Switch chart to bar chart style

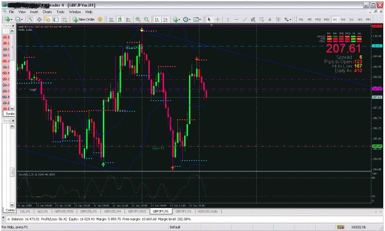(x=111, y=19)
